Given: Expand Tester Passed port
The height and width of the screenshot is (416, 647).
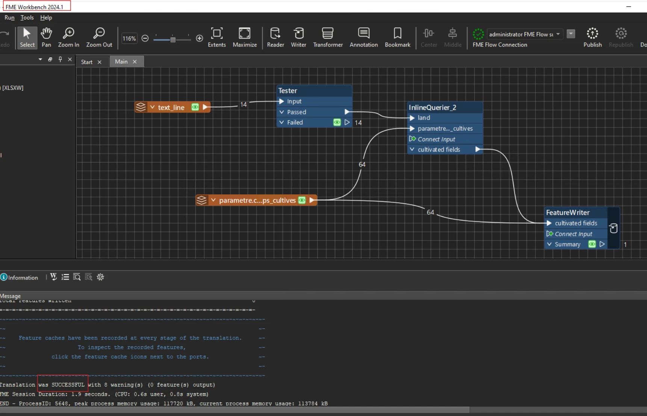Looking at the screenshot, I should pyautogui.click(x=281, y=112).
